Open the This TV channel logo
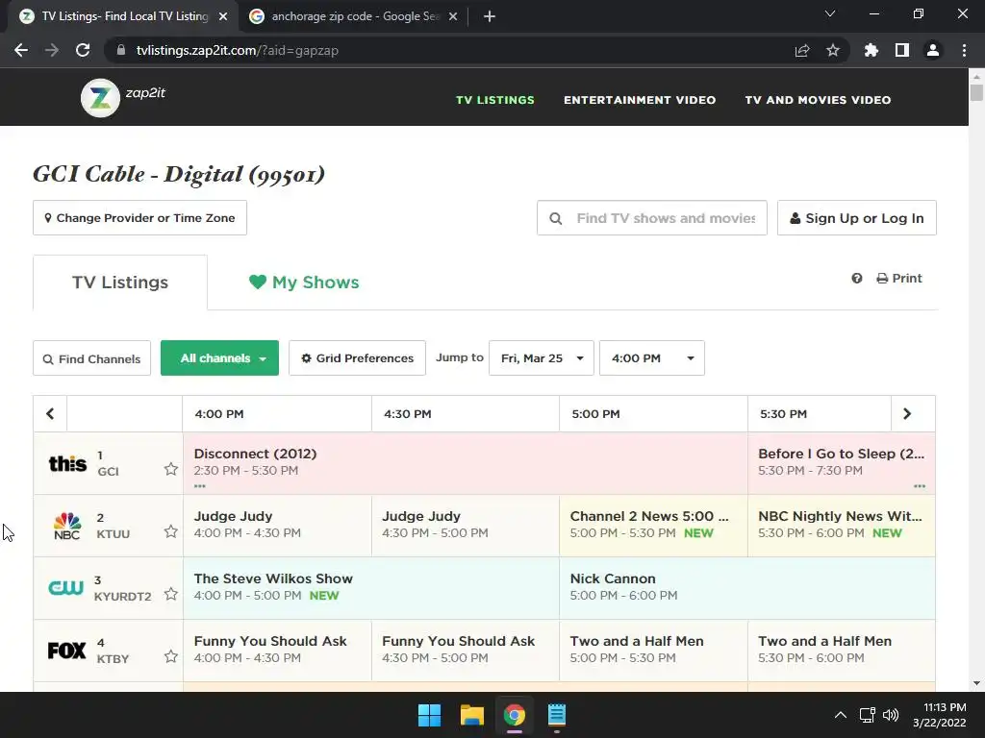Viewport: 985px width, 738px height. pyautogui.click(x=67, y=464)
